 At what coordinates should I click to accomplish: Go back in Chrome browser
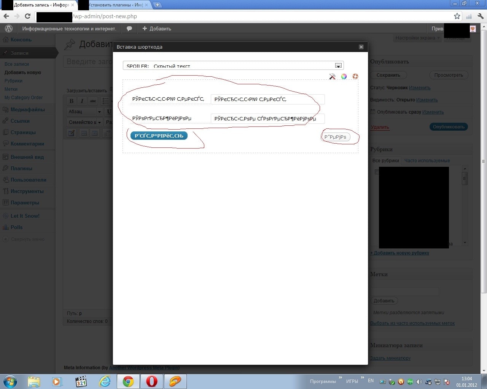(6, 16)
